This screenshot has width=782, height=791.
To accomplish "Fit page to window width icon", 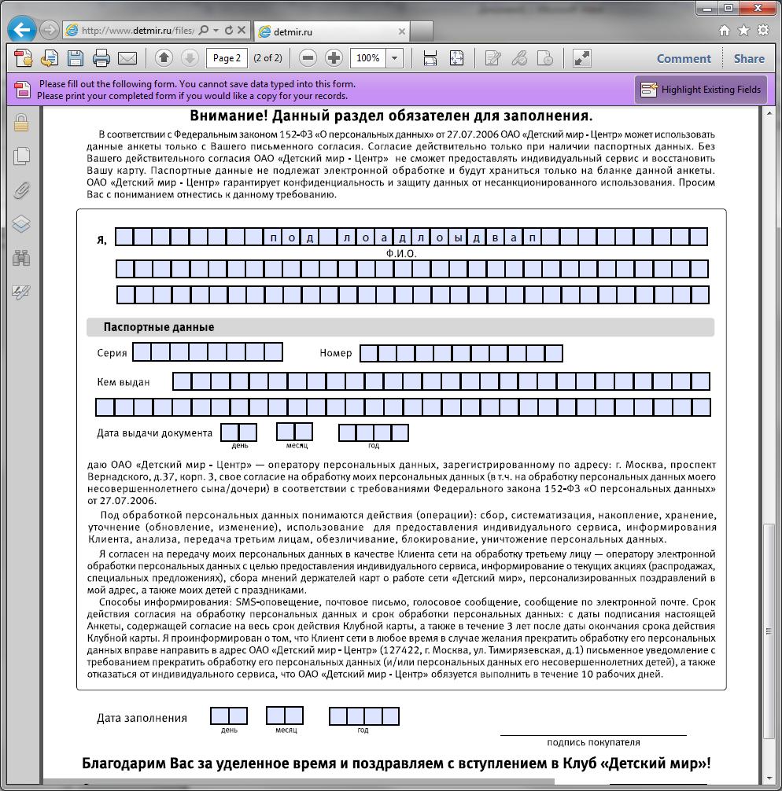I will tap(430, 58).
